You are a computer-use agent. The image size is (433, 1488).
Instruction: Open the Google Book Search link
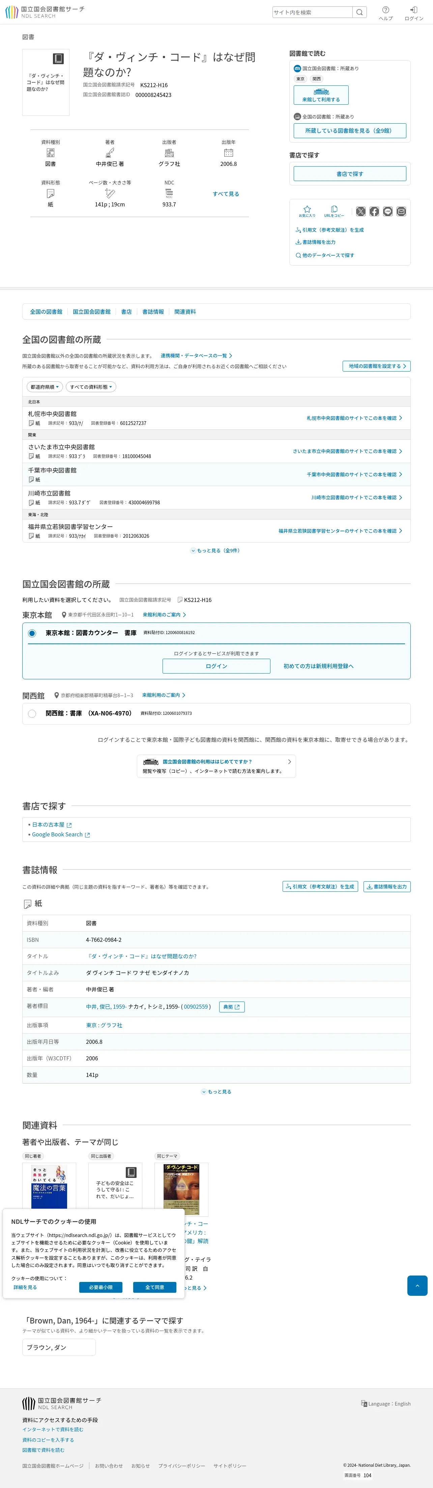61,835
